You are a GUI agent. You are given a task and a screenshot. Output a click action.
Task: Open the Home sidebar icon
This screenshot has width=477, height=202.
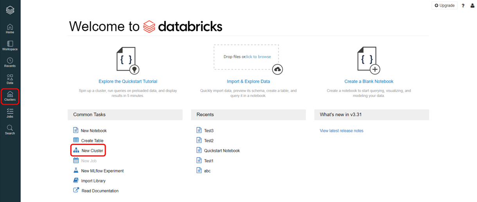point(10,29)
